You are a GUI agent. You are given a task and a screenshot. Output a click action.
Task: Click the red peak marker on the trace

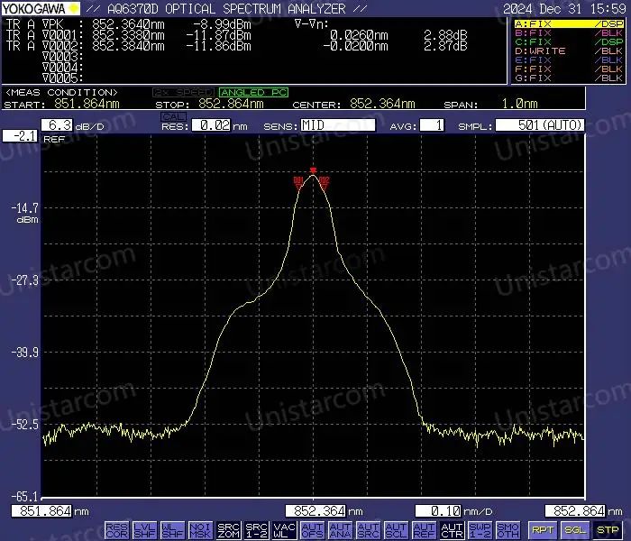point(313,170)
